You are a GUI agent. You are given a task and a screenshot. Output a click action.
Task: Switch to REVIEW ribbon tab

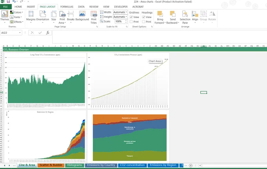coord(94,7)
